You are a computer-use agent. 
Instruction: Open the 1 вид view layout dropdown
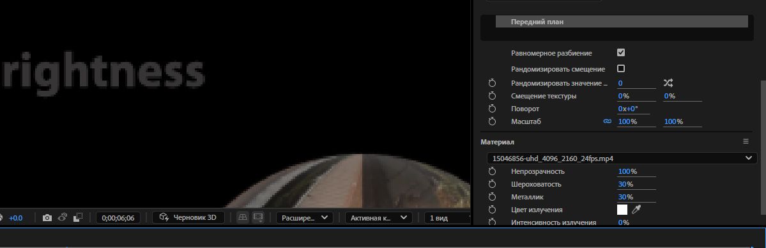point(447,218)
